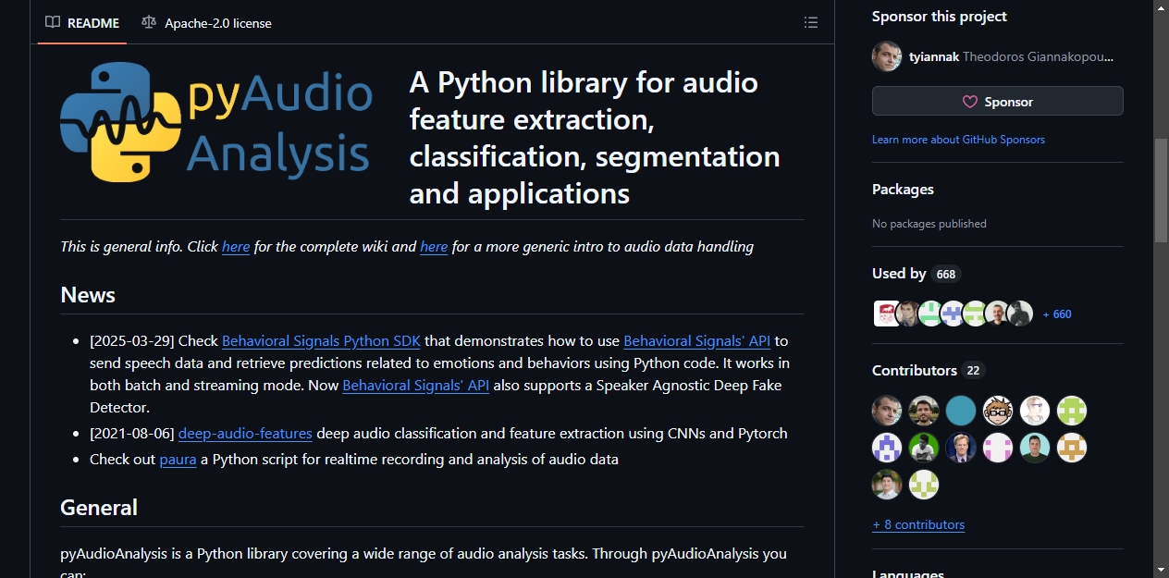Open the Packages heading link
Screen dimensions: 1169x578
pyautogui.click(x=903, y=190)
